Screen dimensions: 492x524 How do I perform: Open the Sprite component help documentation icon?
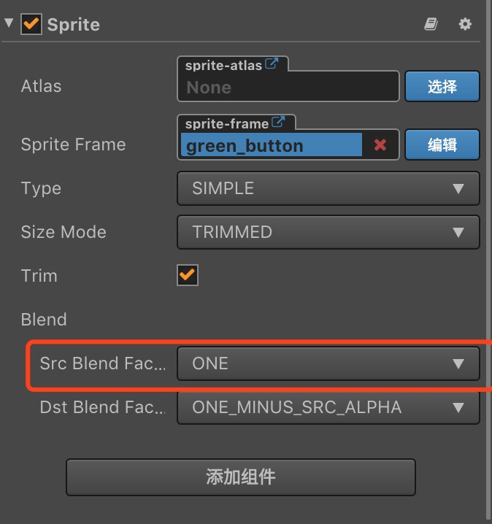pos(431,24)
